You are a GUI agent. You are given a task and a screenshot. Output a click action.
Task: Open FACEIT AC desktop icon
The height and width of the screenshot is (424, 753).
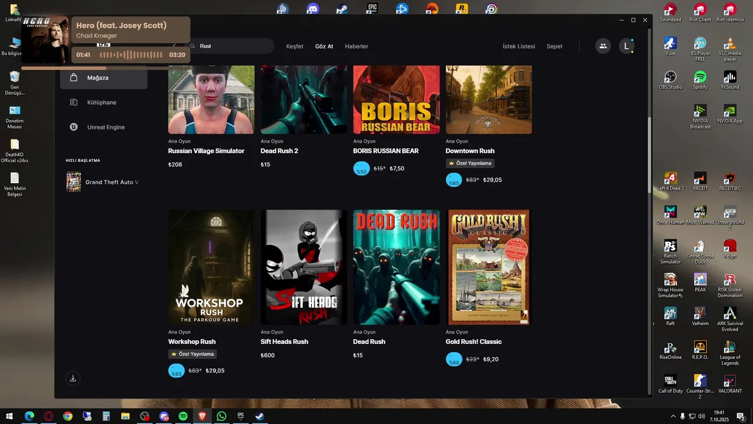(x=730, y=181)
